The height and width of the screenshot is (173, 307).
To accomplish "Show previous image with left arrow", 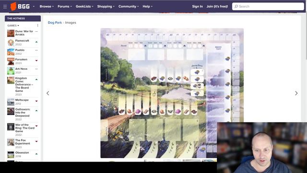I will [x=48, y=93].
